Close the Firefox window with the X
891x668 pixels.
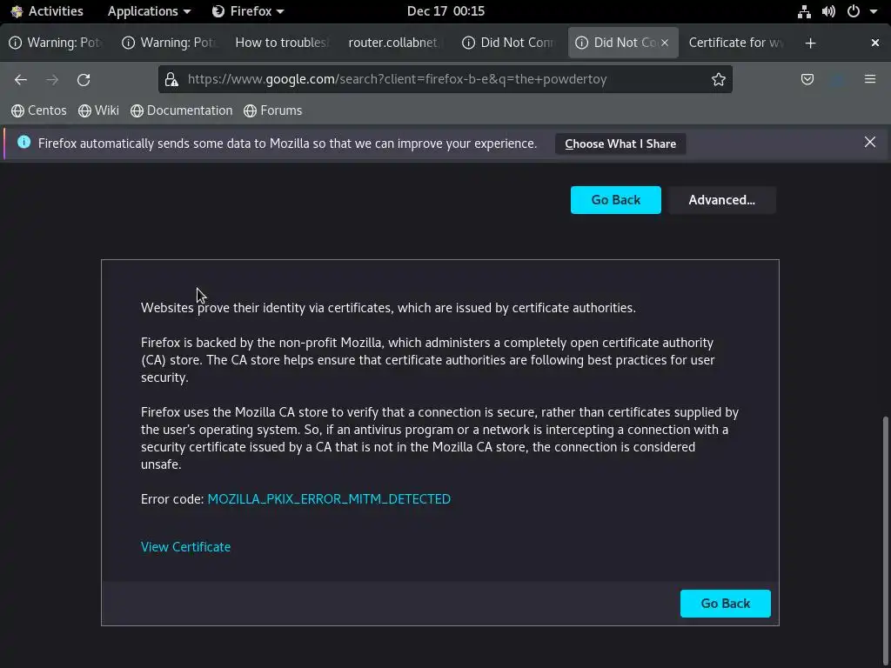click(875, 43)
